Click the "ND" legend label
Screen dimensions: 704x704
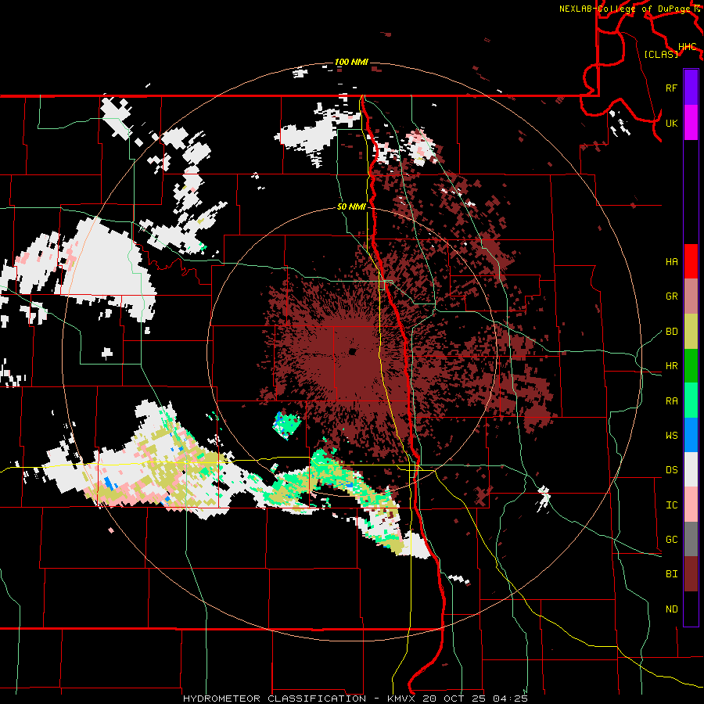click(x=671, y=609)
